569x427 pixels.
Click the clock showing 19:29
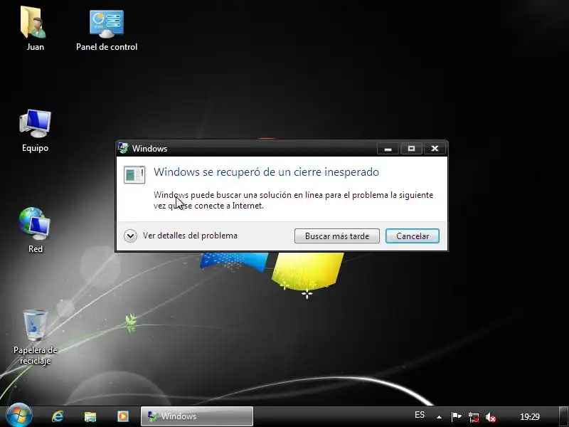530,416
